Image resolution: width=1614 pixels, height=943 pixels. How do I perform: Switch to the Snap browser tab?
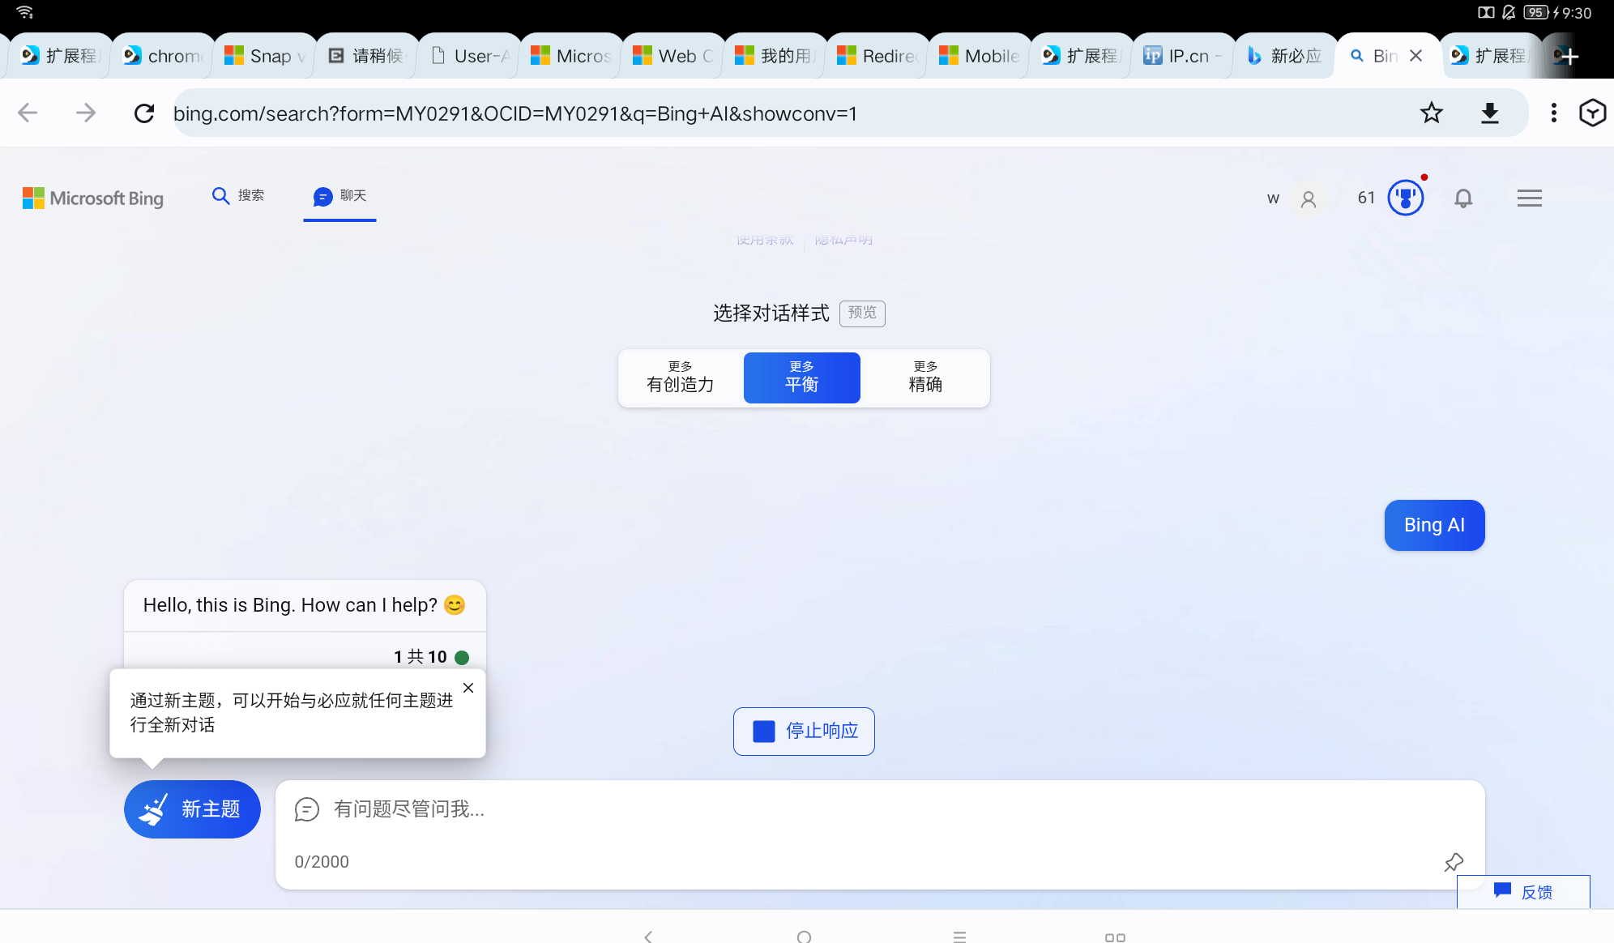(264, 56)
